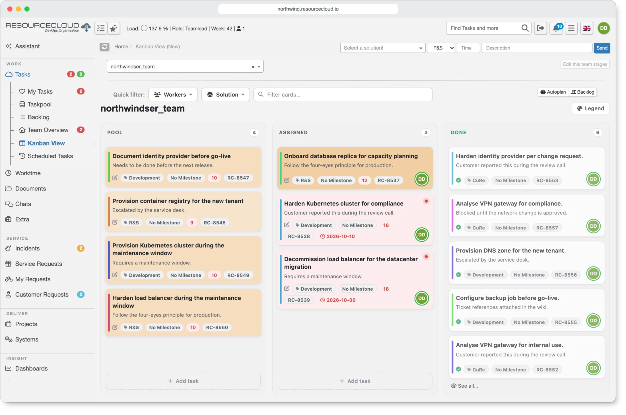Click green check on RC-8553 card
This screenshot has width=626, height=415.
(458, 180)
